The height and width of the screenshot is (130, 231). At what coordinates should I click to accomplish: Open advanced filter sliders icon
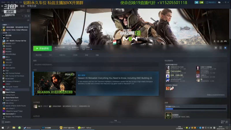point(28,20)
